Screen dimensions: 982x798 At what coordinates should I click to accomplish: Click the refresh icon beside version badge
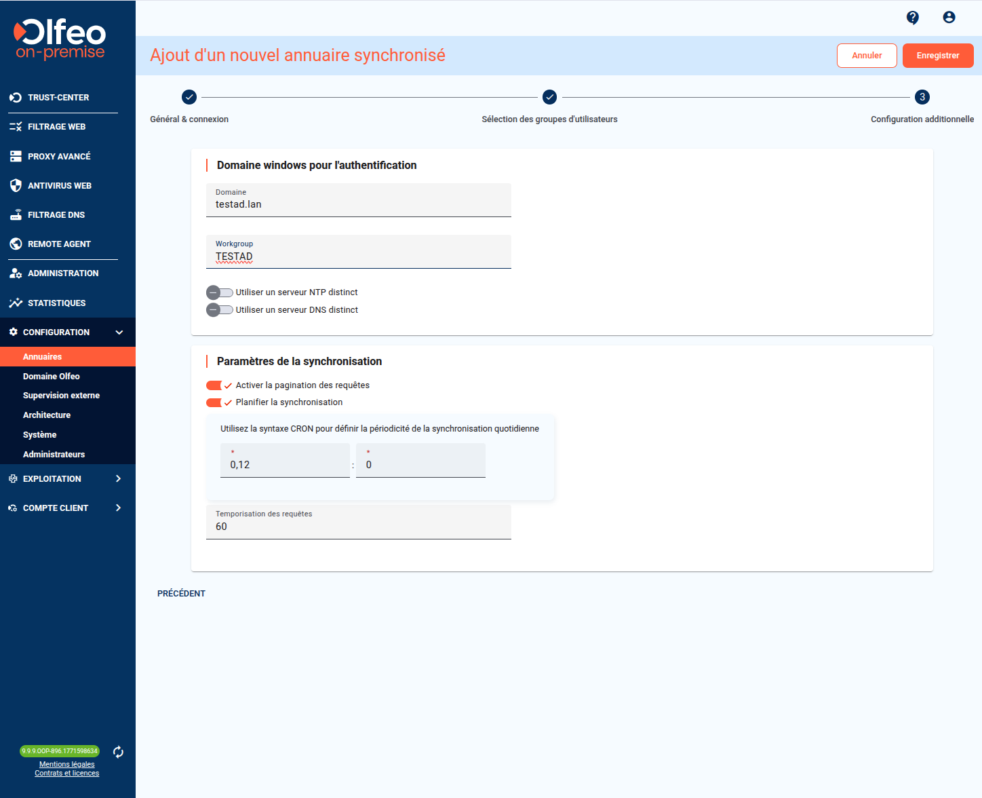point(118,752)
